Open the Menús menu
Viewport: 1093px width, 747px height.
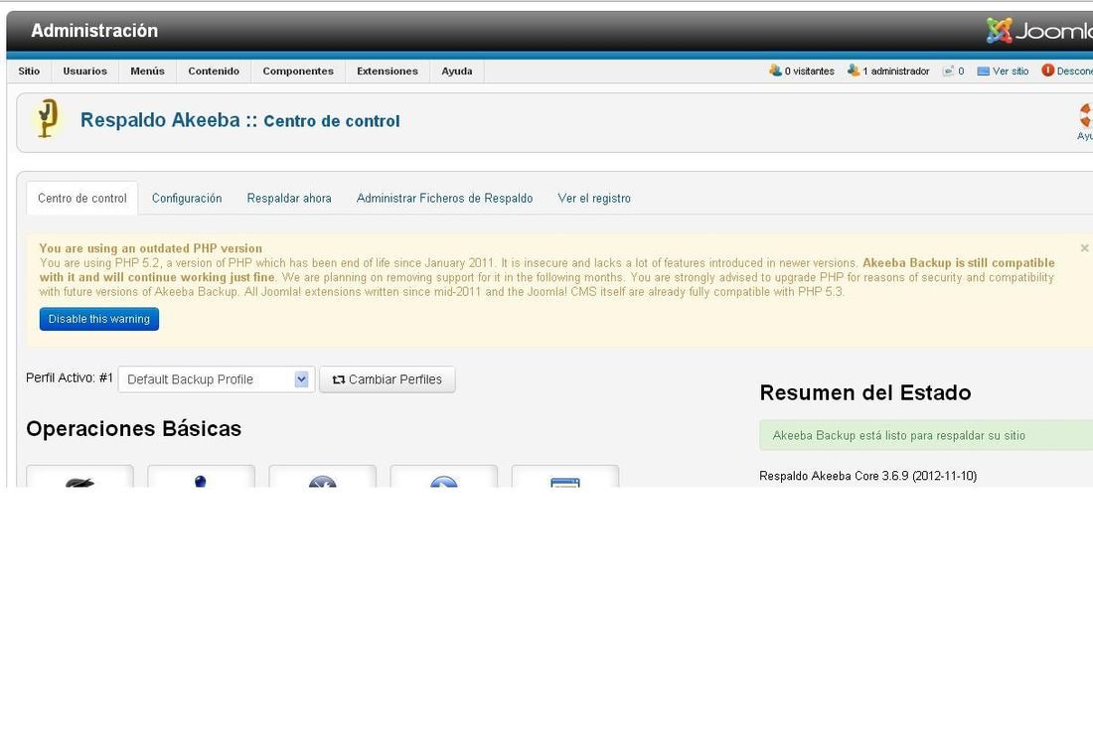148,72
